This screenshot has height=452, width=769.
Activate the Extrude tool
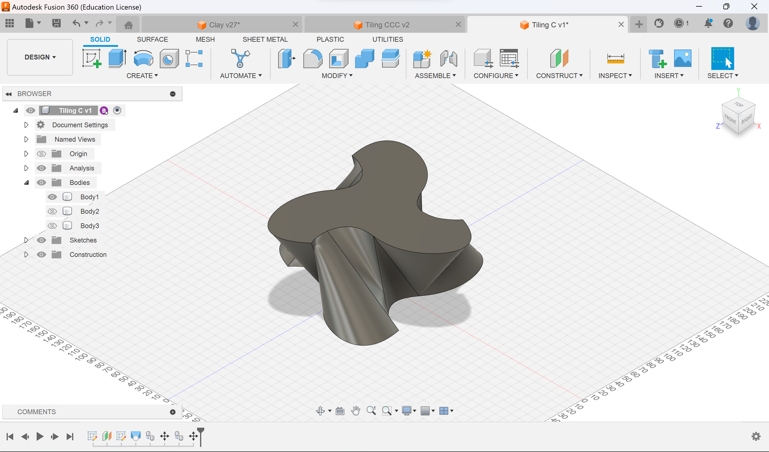(117, 58)
